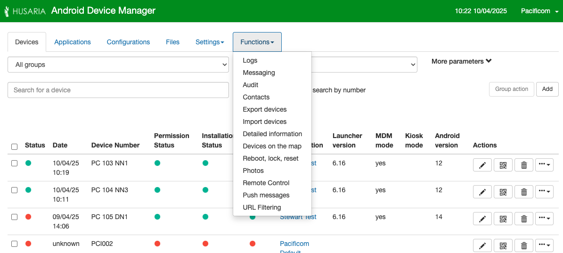Screen dimensions: 563x253
Task: Show QR code for PC 103 NN1
Action: [x=503, y=165]
